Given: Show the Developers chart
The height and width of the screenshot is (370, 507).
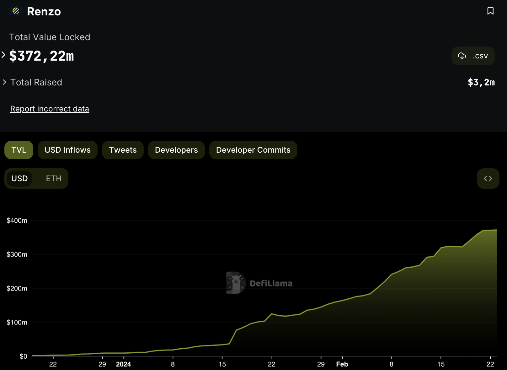Looking at the screenshot, I should (x=176, y=150).
